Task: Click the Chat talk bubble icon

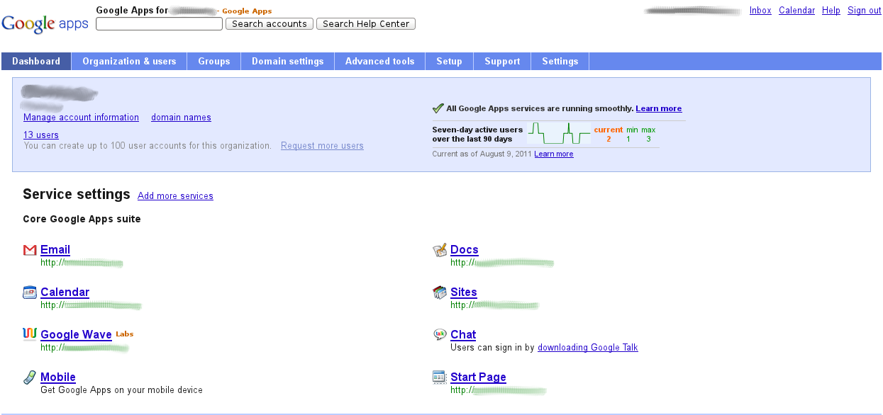Action: click(440, 335)
